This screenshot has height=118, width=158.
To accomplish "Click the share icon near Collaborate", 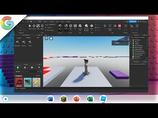I will 141,21.
